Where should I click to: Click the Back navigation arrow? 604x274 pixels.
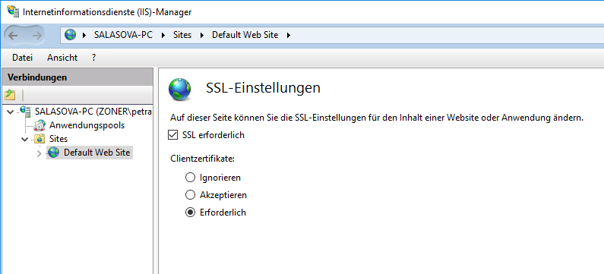pyautogui.click(x=13, y=36)
